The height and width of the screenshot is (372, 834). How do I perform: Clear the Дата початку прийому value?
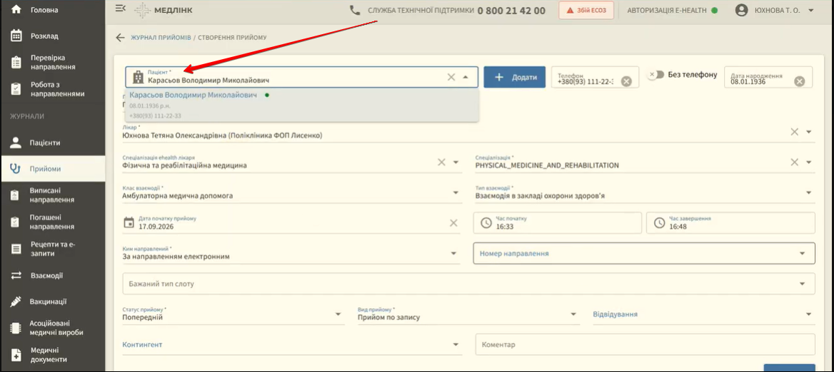click(x=453, y=223)
